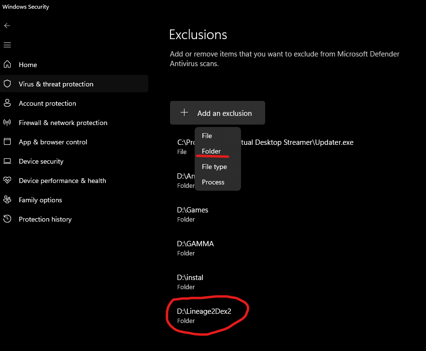
Task: Click the Virus & threat protection shield icon
Action: (x=7, y=84)
